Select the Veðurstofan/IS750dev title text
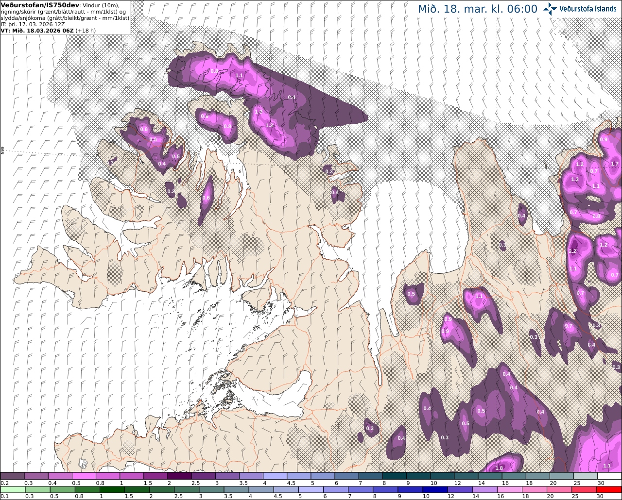Viewport: 622px width, 500px height. (x=40, y=4)
